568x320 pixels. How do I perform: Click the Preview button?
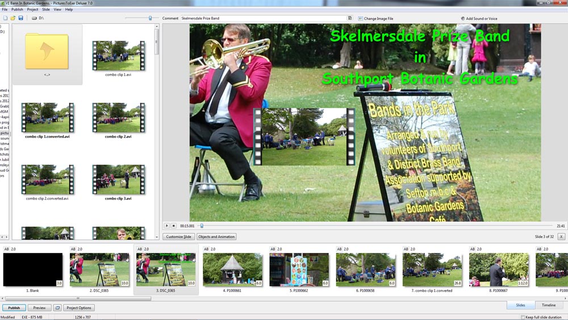coord(40,307)
